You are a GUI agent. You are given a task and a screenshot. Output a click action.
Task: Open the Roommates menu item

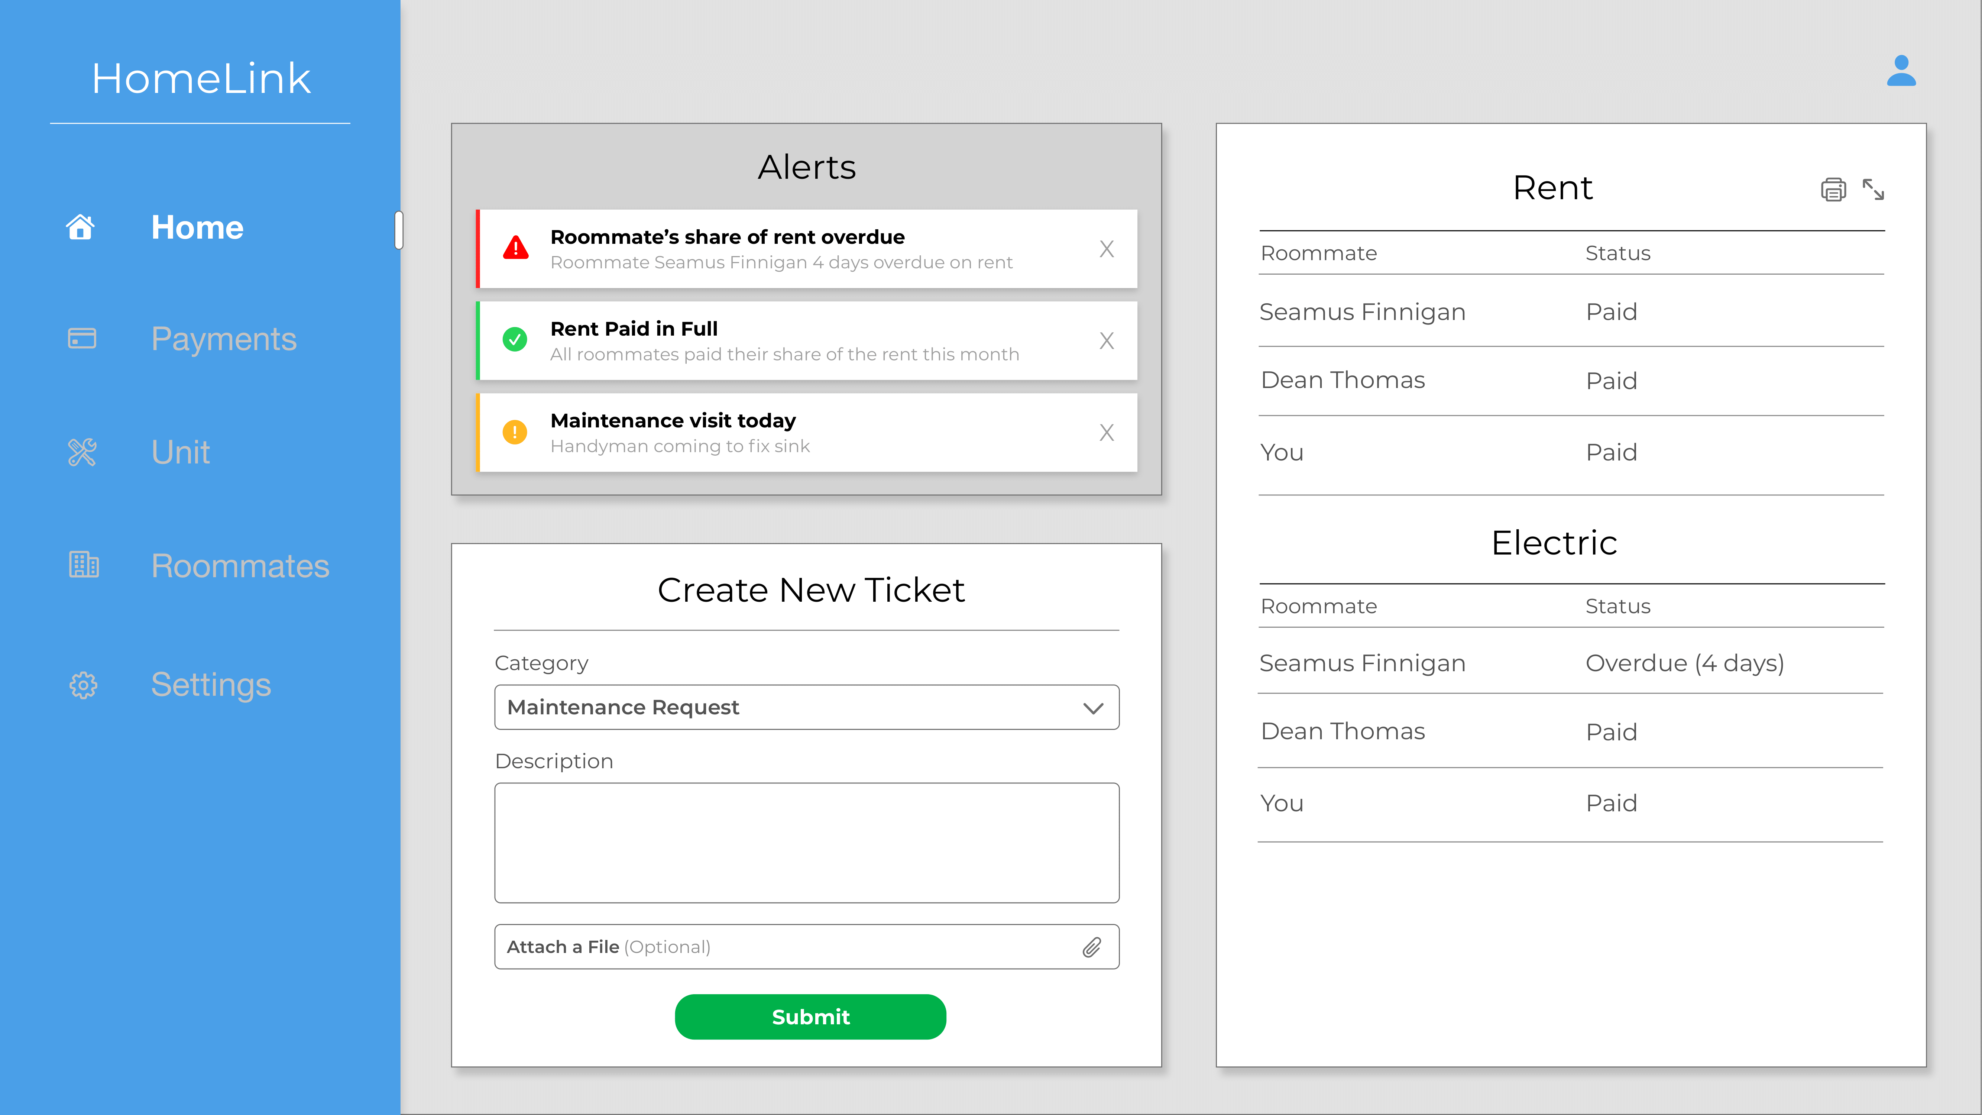(240, 566)
